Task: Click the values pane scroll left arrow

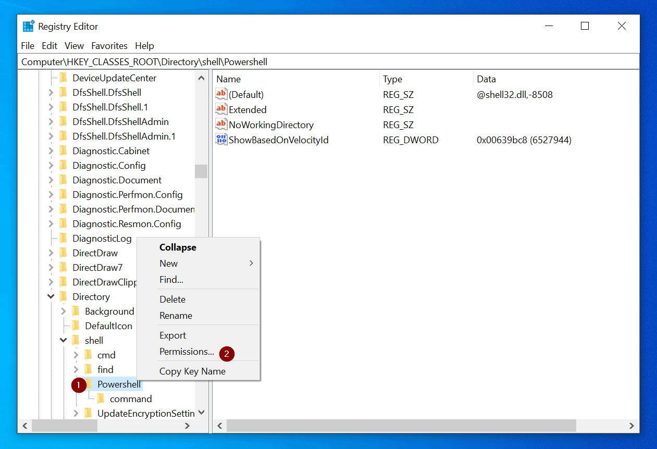Action: pos(220,426)
